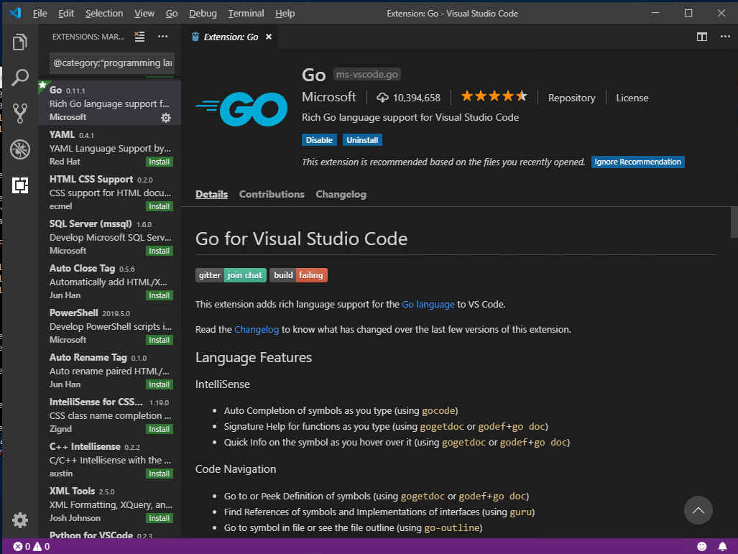738x554 pixels.
Task: Close the Extension: Go tab
Action: (268, 37)
